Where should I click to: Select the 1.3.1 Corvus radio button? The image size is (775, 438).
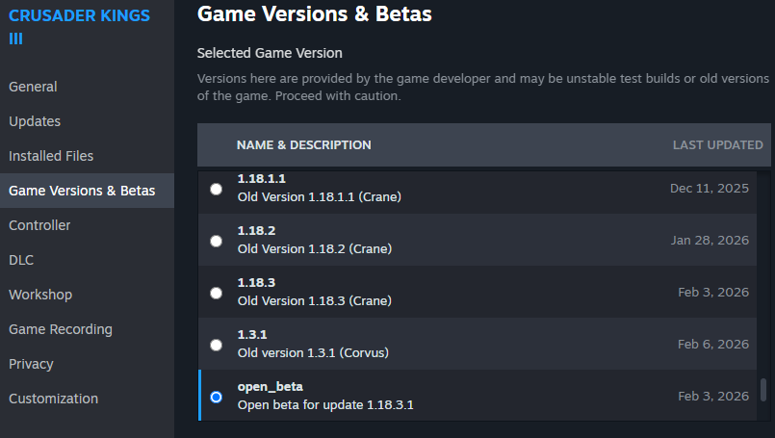point(216,345)
